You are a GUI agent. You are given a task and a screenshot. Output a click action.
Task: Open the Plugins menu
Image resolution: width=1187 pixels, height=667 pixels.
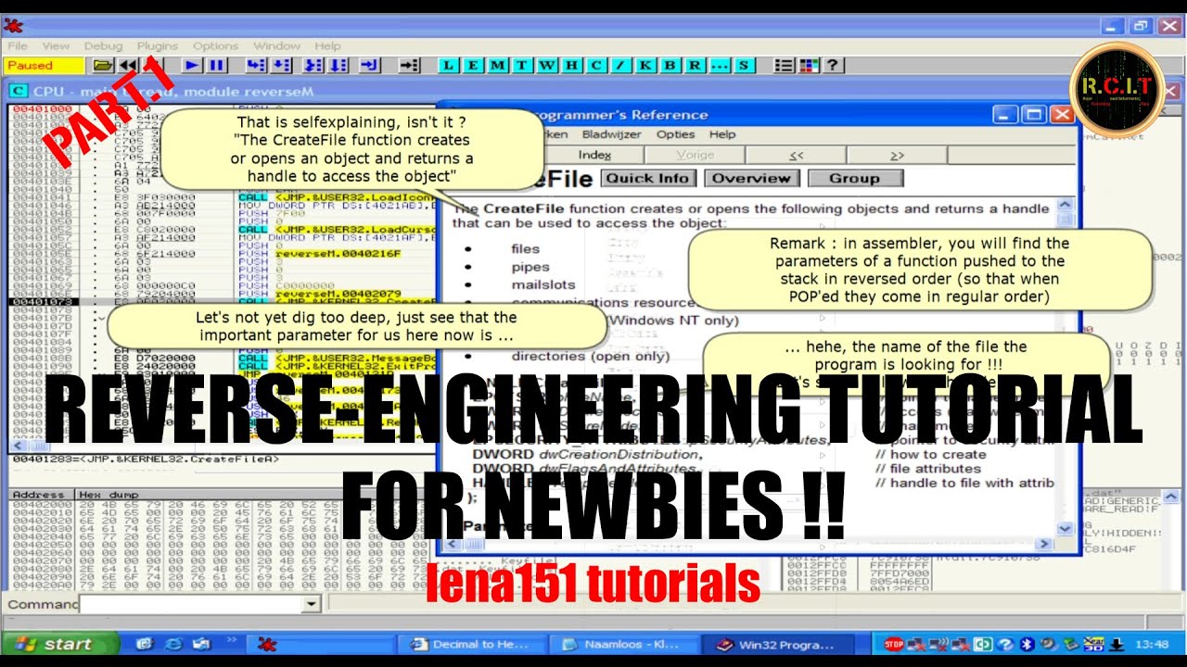(158, 45)
